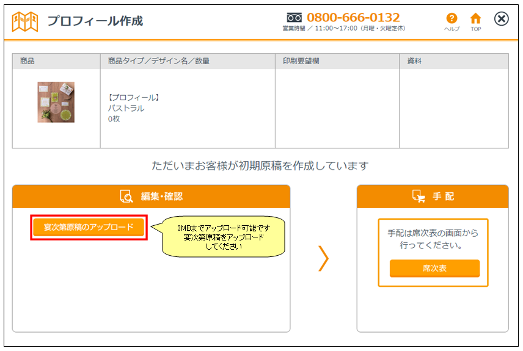The image size is (523, 351).
Task: Click the 資料 column header
Action: (x=414, y=61)
